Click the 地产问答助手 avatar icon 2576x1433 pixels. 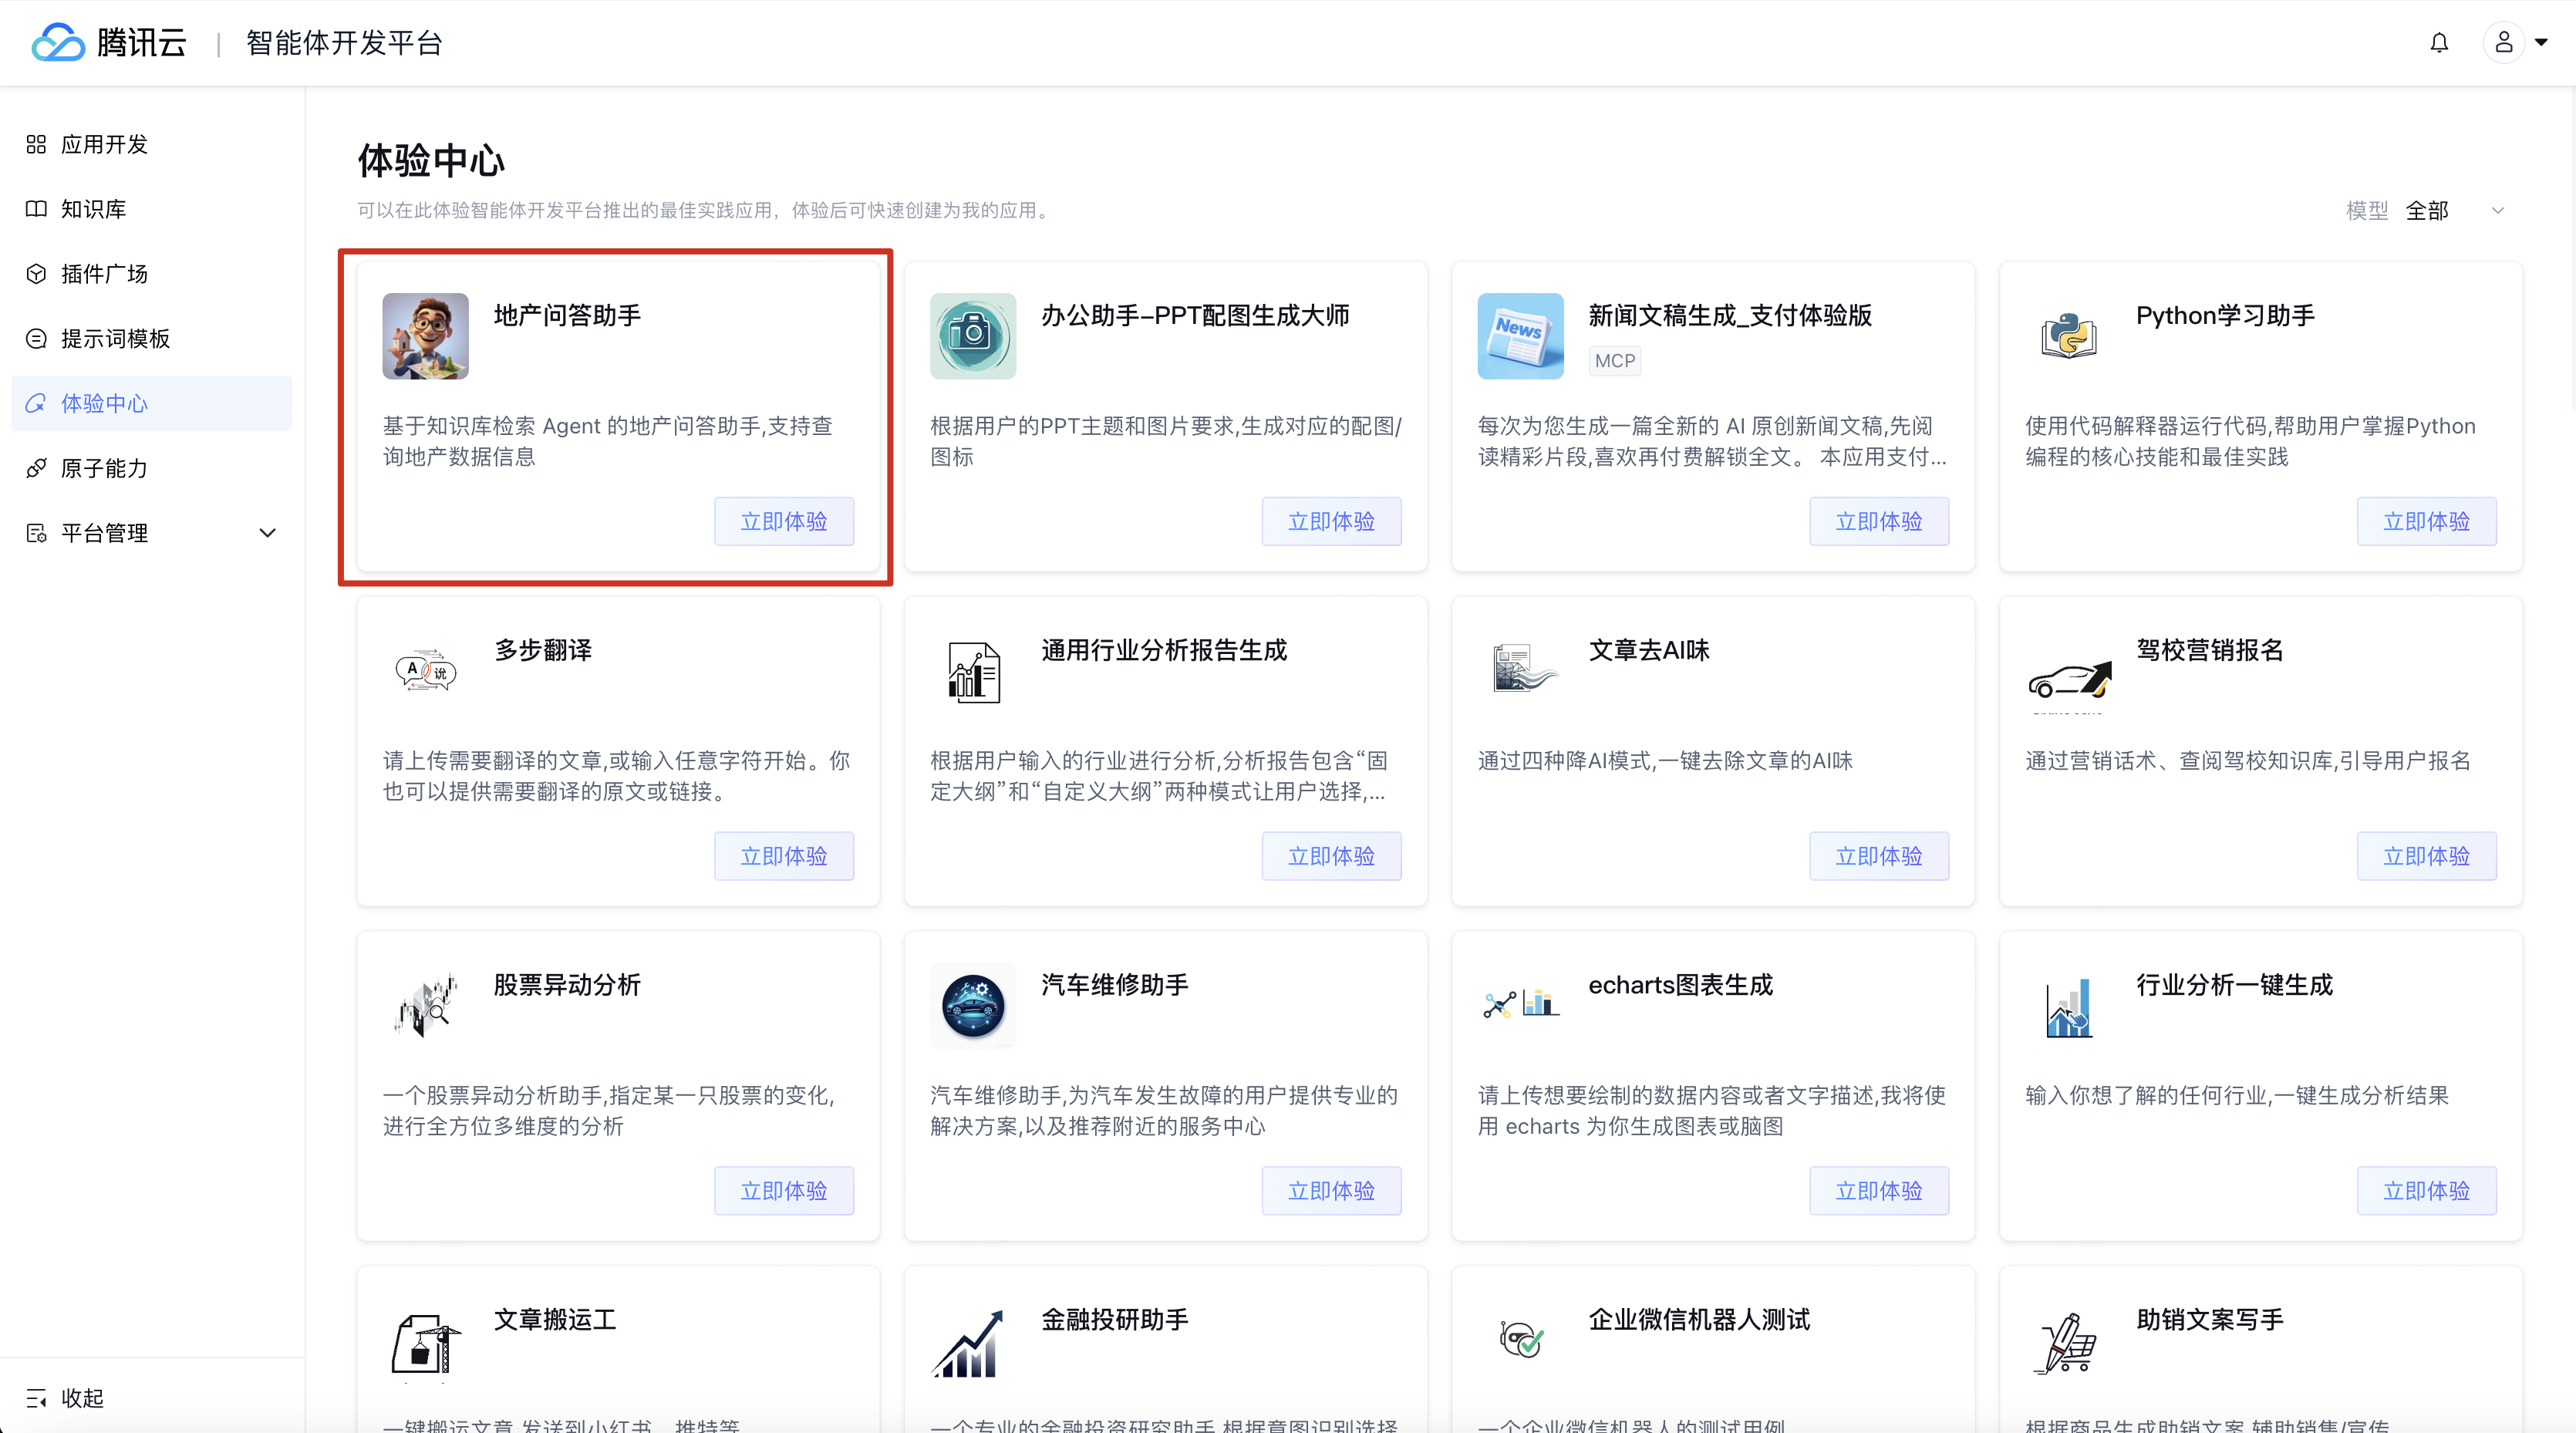pos(425,336)
